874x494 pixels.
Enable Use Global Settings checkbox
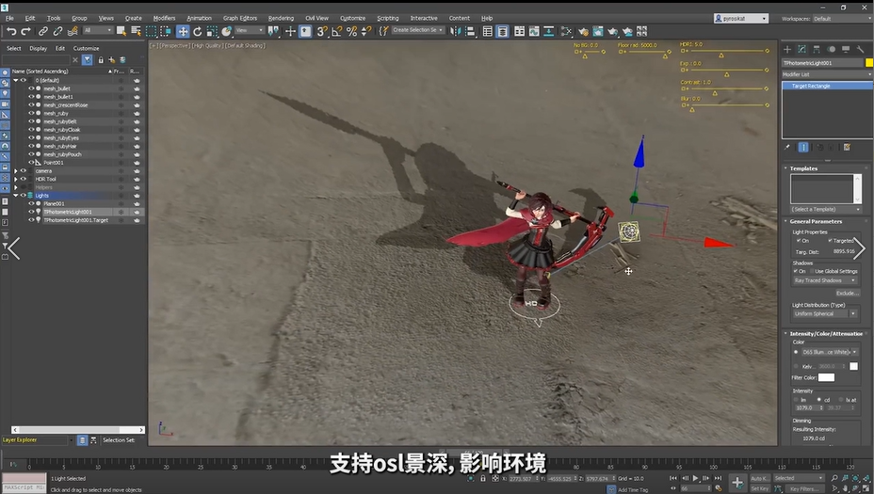tap(811, 271)
